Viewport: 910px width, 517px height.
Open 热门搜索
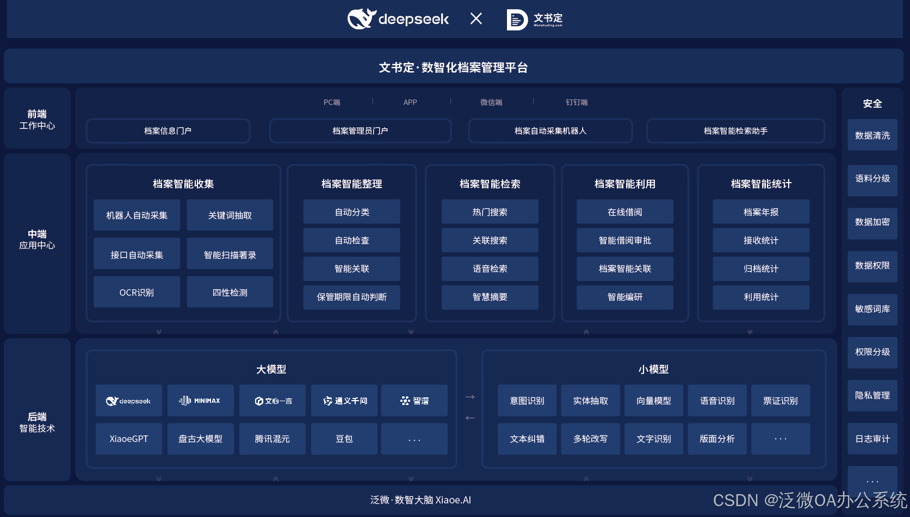[490, 212]
